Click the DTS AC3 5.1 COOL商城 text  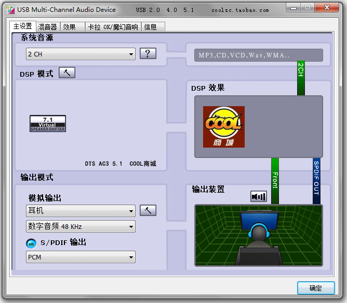tap(121, 164)
